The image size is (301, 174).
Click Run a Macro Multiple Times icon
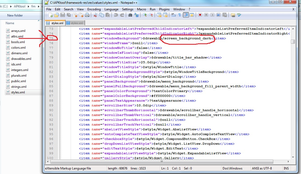click(218, 15)
